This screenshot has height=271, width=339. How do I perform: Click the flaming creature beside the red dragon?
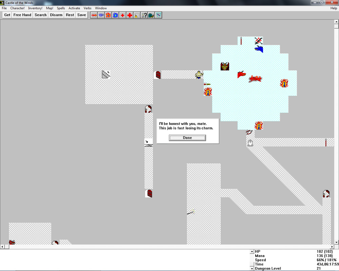[x=255, y=79]
